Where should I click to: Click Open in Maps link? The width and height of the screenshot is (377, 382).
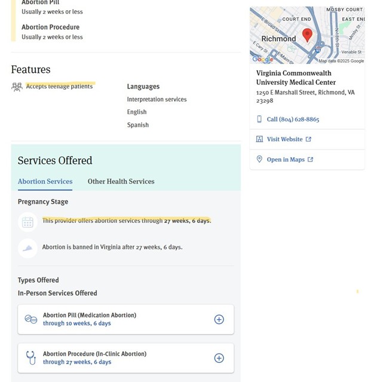click(x=286, y=160)
